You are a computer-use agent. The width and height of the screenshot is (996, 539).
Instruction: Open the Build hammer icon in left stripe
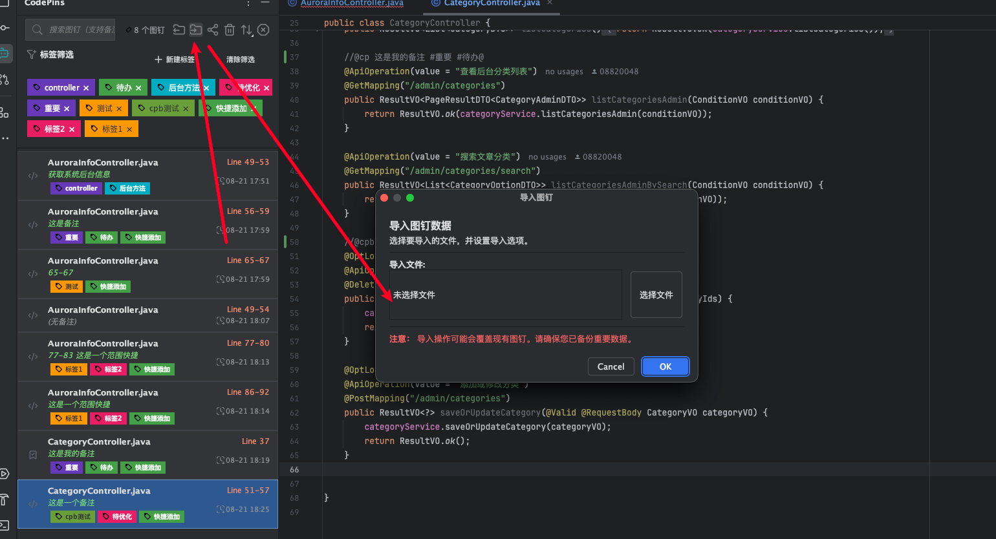(x=5, y=500)
